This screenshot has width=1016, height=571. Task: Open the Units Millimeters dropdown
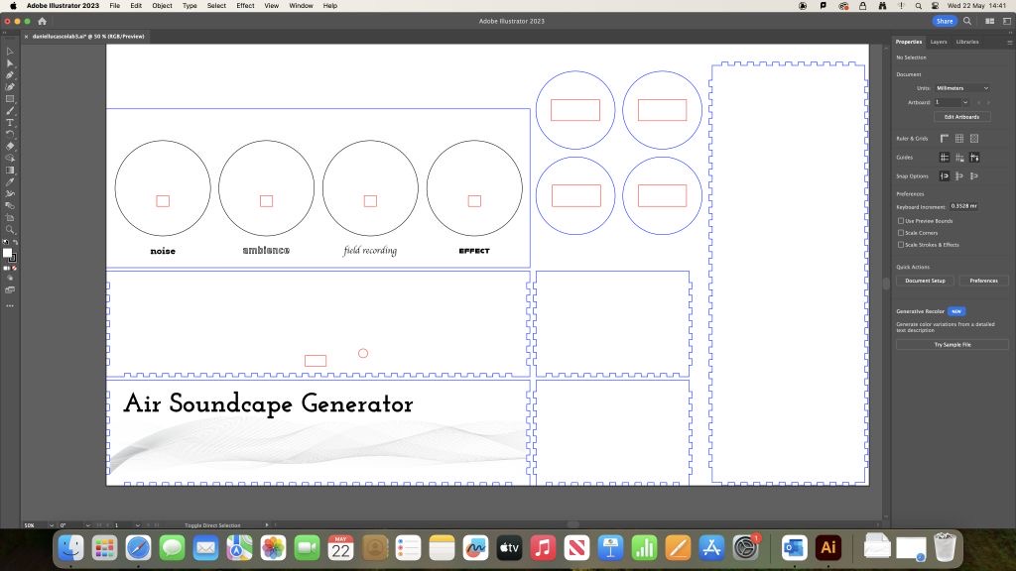tap(962, 88)
